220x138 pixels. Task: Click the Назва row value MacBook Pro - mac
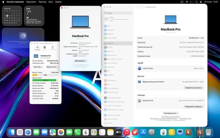[x=196, y=38]
